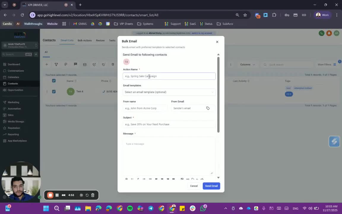Insert an image in the message editor
This screenshot has width=342, height=214.
coord(182,179)
